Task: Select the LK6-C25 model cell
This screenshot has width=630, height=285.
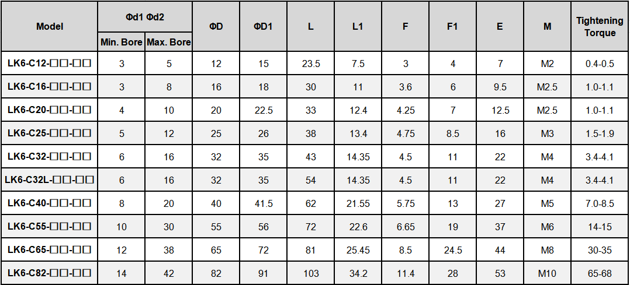Action: click(50, 133)
